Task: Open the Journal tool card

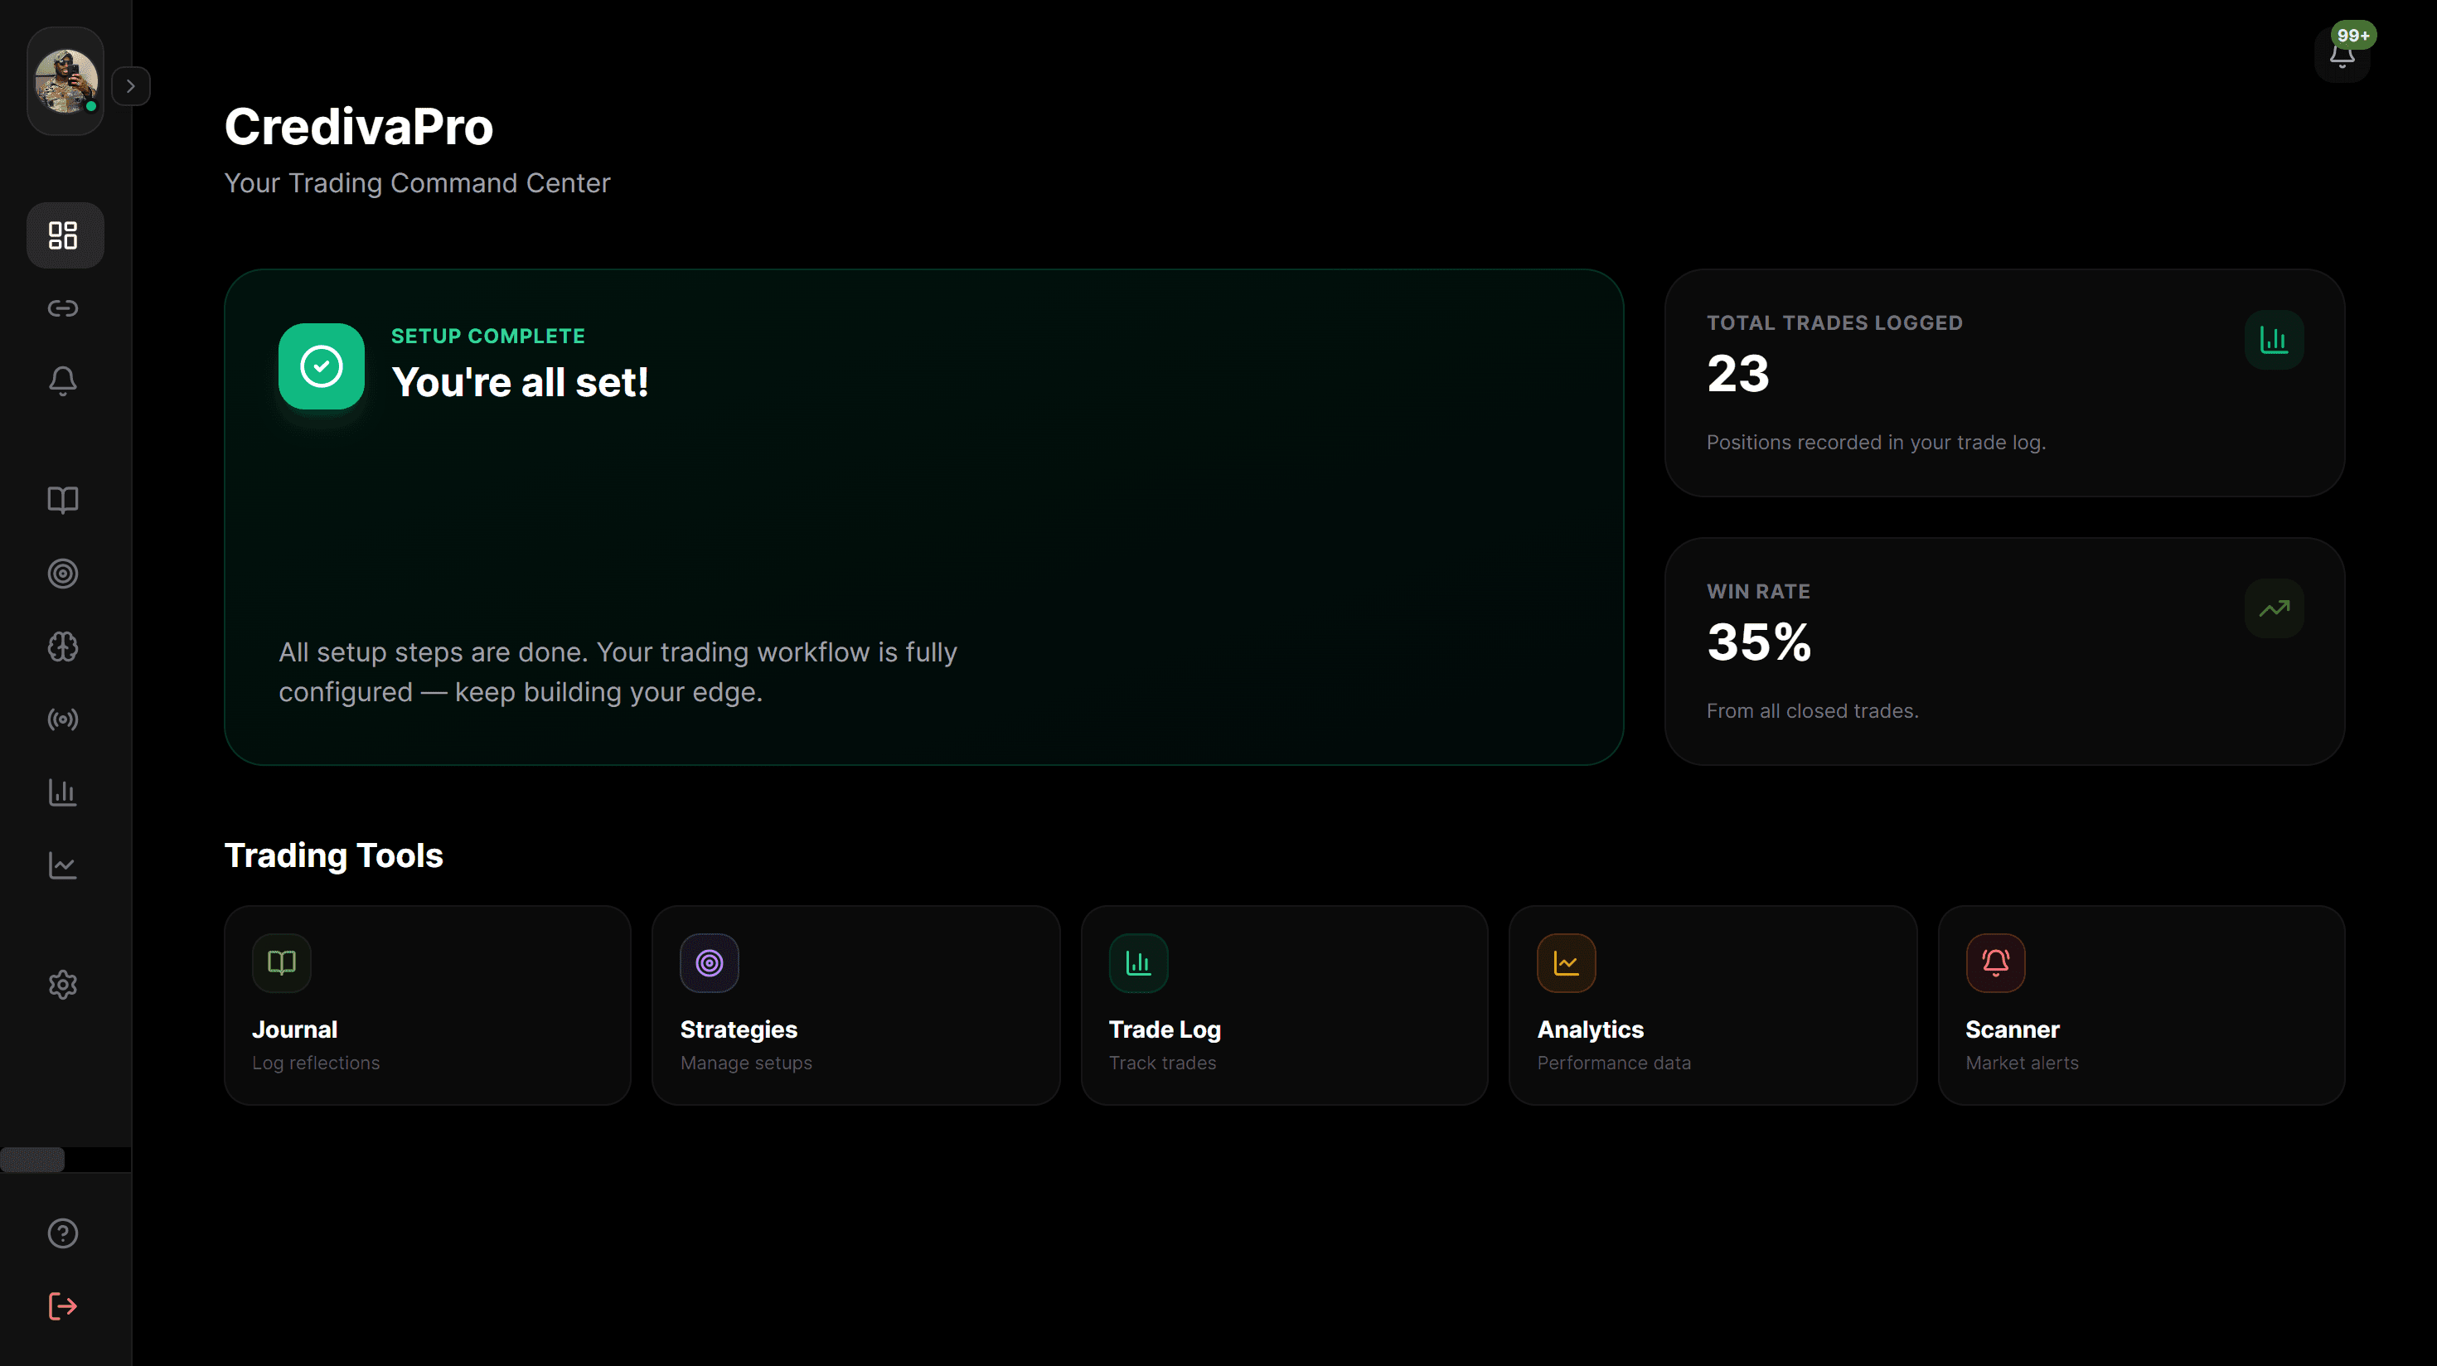Action: [428, 1005]
